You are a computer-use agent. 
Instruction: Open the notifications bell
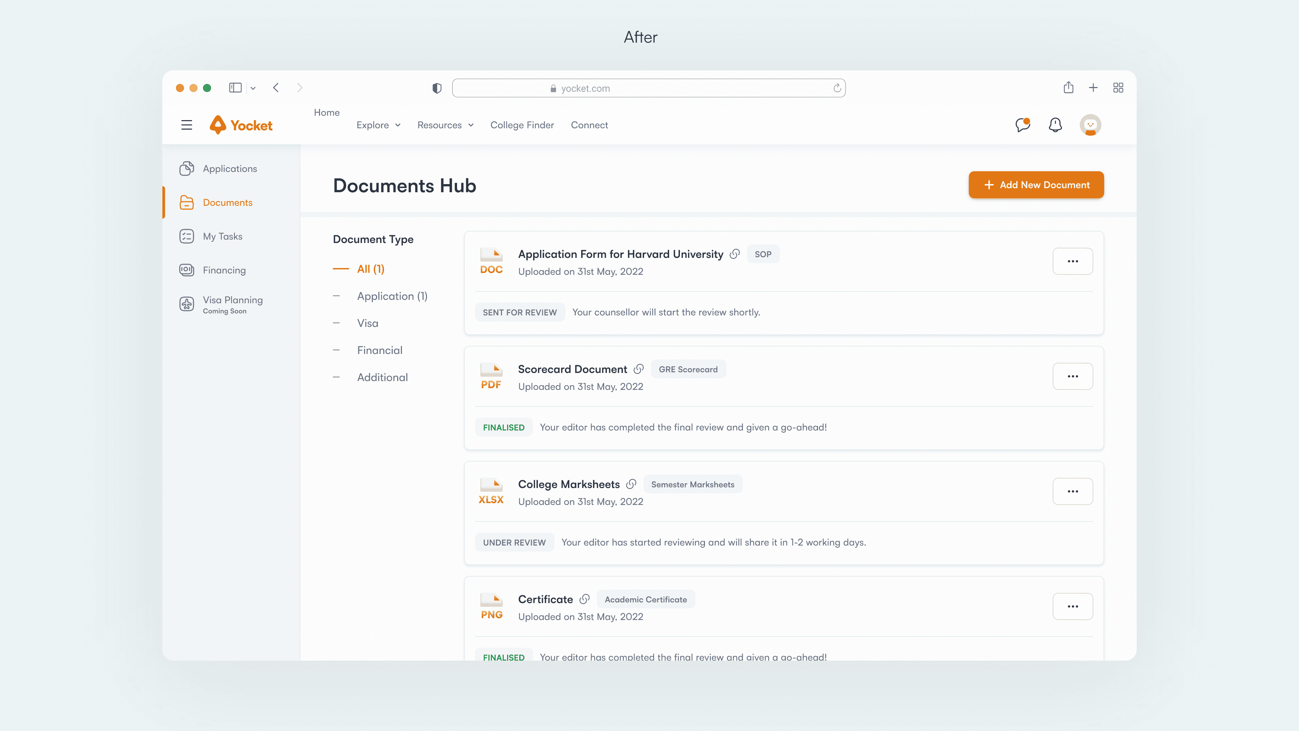[1055, 125]
